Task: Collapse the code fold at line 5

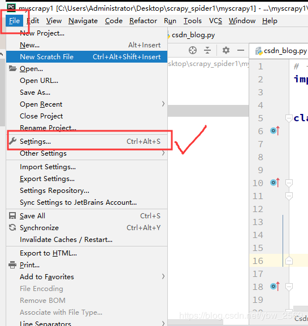Action: [x=289, y=118]
